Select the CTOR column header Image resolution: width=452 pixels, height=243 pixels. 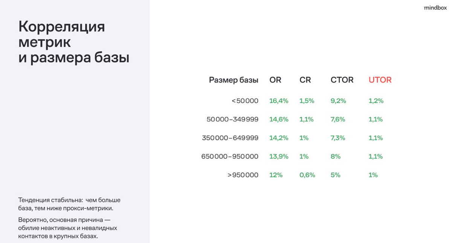(342, 80)
